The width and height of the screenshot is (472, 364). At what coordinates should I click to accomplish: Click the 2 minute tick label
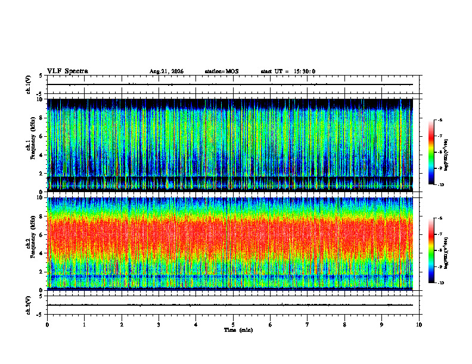pyautogui.click(x=122, y=325)
